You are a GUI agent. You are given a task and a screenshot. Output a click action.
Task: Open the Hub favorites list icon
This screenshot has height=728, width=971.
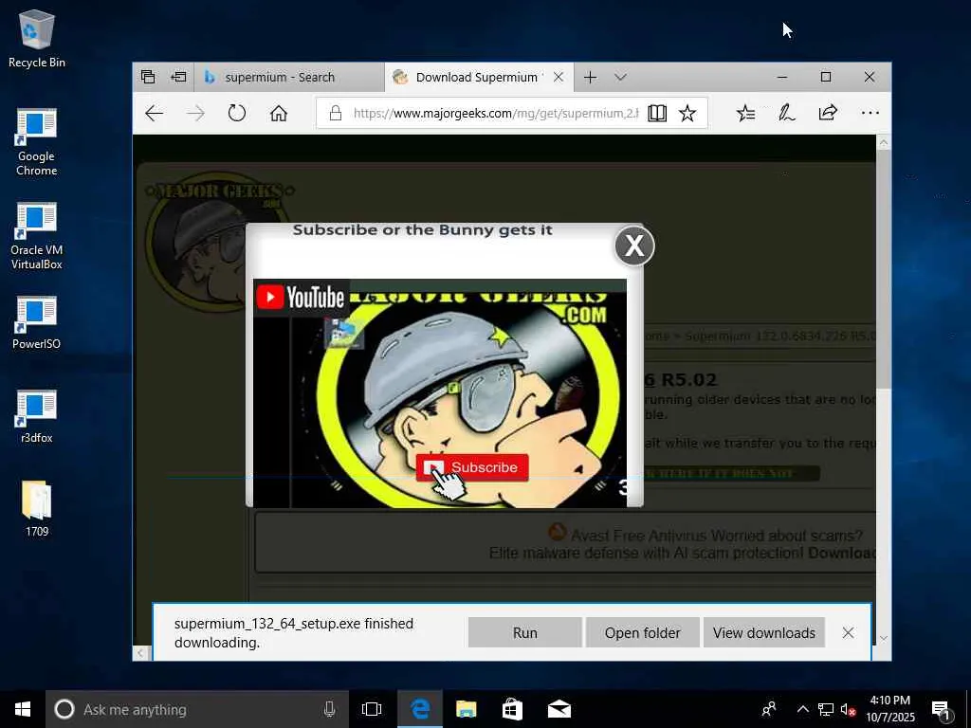[745, 114]
